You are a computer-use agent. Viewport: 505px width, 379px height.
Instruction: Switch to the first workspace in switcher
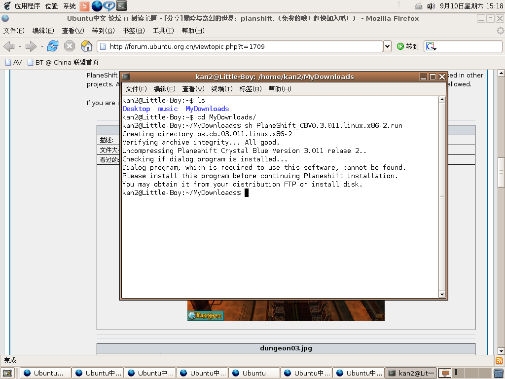445,373
